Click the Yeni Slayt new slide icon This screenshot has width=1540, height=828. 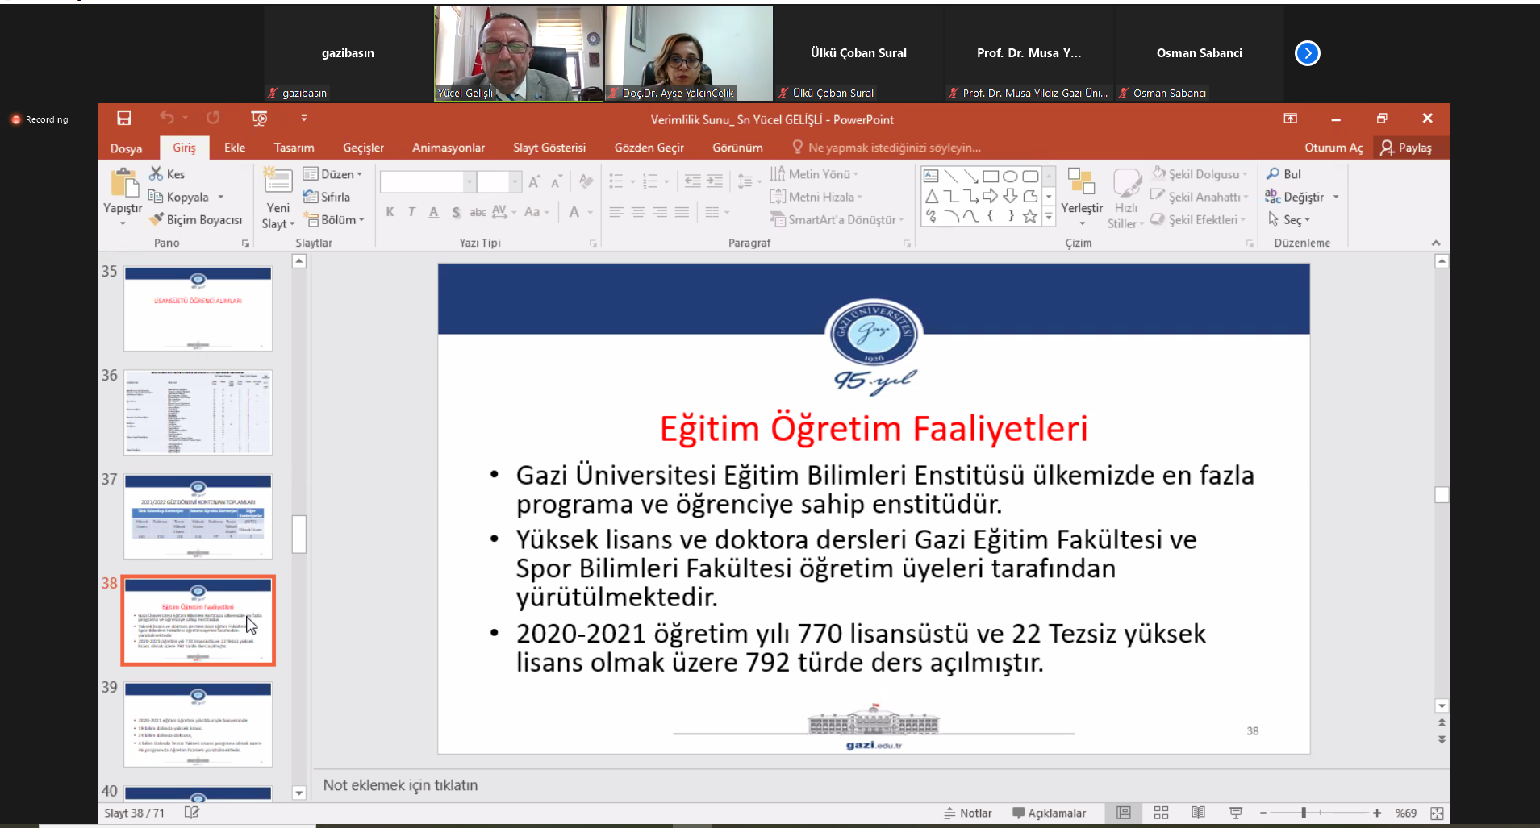tap(278, 182)
